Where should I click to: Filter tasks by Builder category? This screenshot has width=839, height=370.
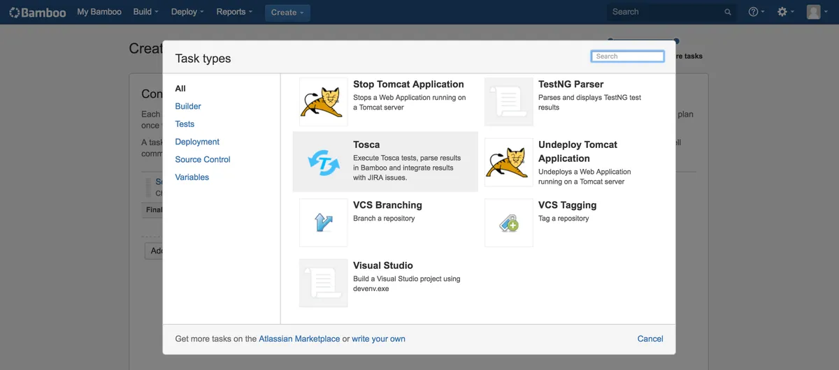(x=188, y=106)
